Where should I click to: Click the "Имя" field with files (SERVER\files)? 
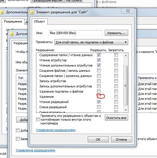pyautogui.click(x=75, y=33)
